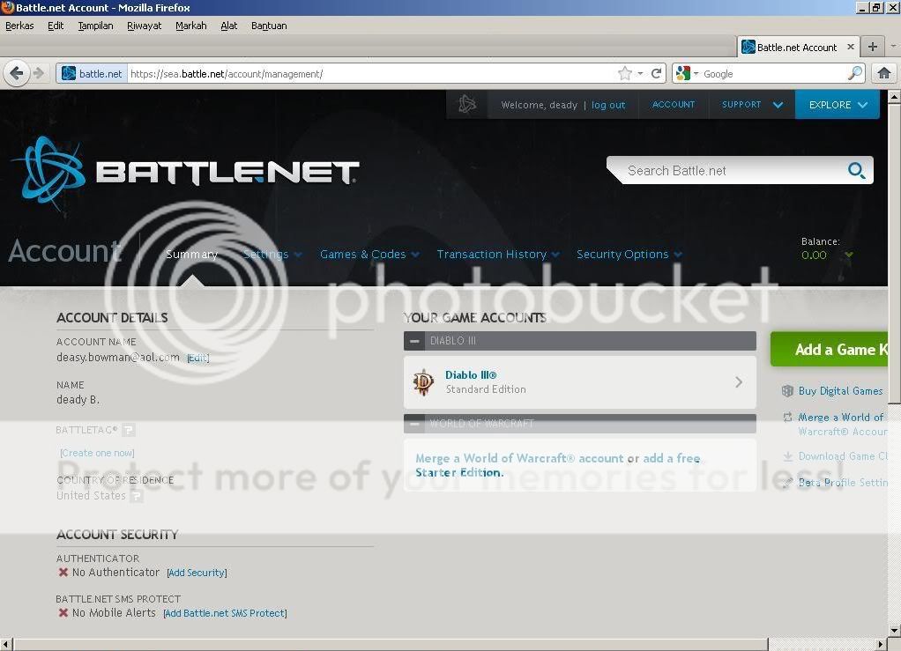Go forward with the browser forward arrow
901x651 pixels.
[x=39, y=73]
